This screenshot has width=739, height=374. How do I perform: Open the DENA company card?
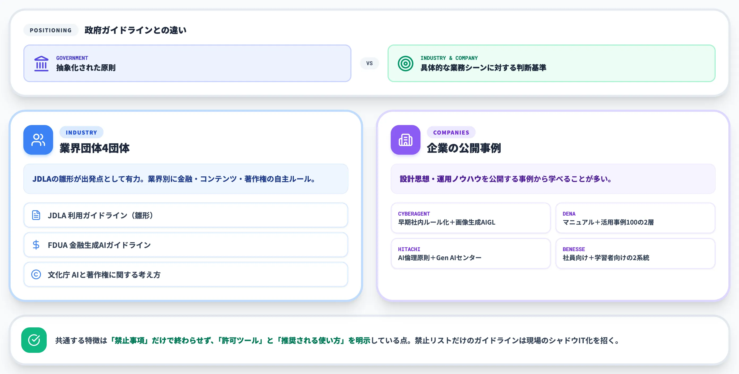pyautogui.click(x=635, y=218)
